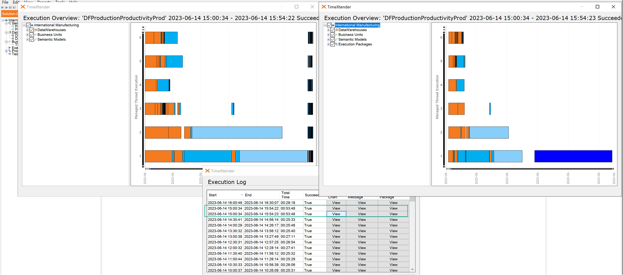Click TimeXtender logo icon in right overview window
623x275 pixels.
click(324, 7)
